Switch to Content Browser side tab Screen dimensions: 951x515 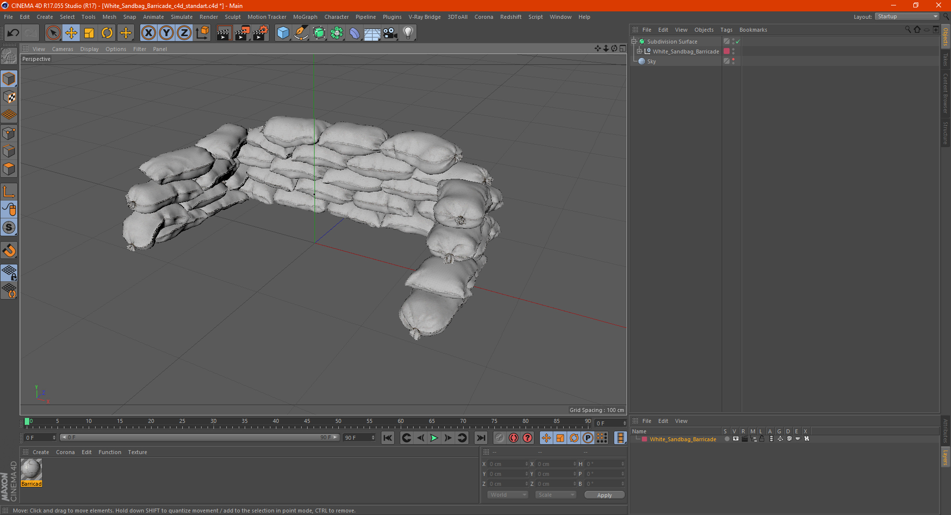946,93
